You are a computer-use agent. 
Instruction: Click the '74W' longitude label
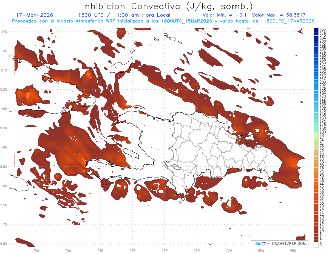[x=100, y=250]
